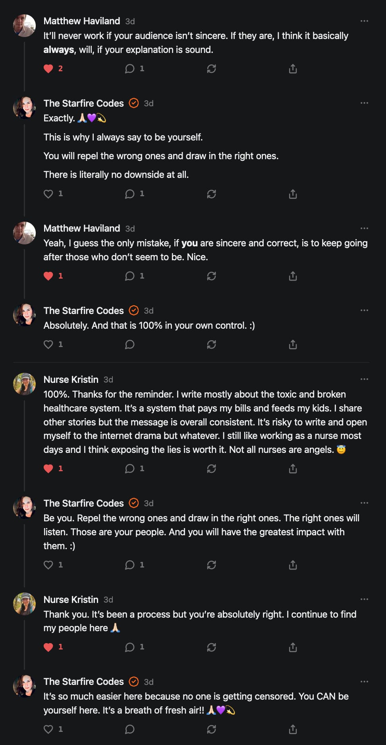The image size is (386, 745).
Task: Like Starfire Codes' "Exactly" reply
Action: coord(48,194)
